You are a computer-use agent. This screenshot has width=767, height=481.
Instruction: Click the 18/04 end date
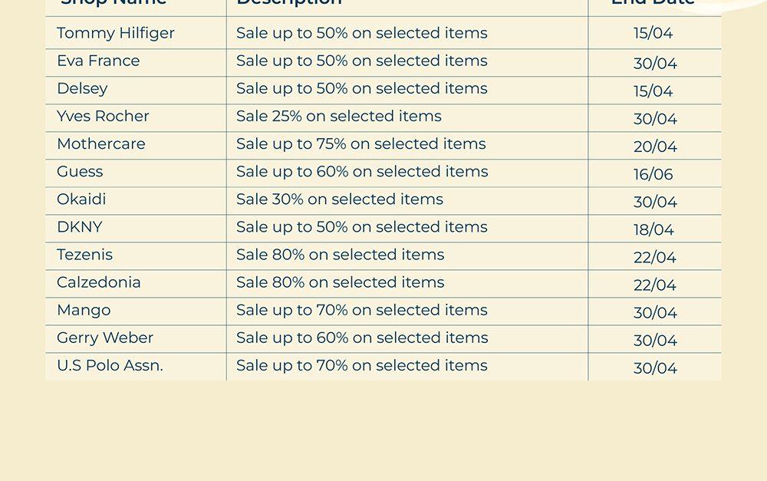pos(654,229)
